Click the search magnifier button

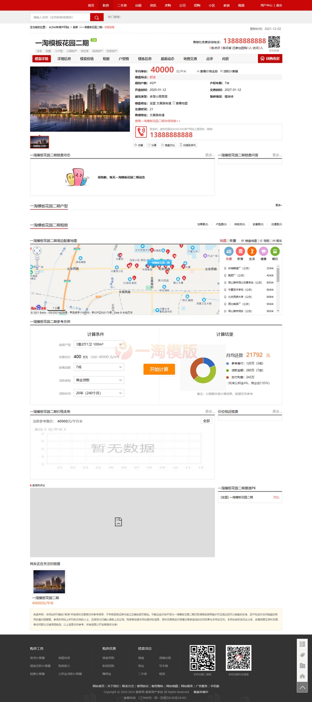97,17
